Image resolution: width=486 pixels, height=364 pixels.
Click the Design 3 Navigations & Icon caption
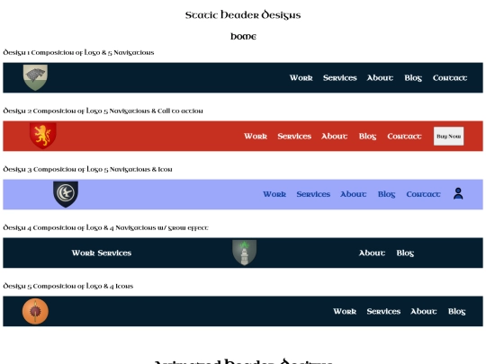[87, 169]
